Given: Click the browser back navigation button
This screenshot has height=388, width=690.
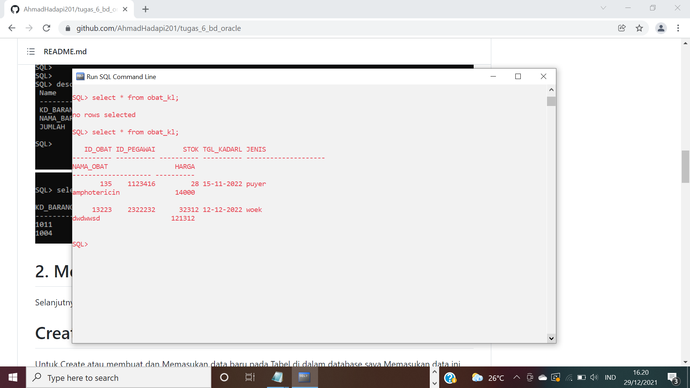Looking at the screenshot, I should [x=12, y=28].
